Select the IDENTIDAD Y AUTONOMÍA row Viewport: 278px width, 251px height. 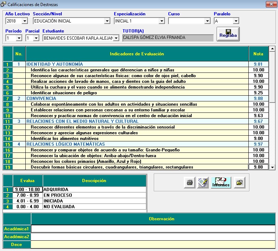[x=137, y=64]
